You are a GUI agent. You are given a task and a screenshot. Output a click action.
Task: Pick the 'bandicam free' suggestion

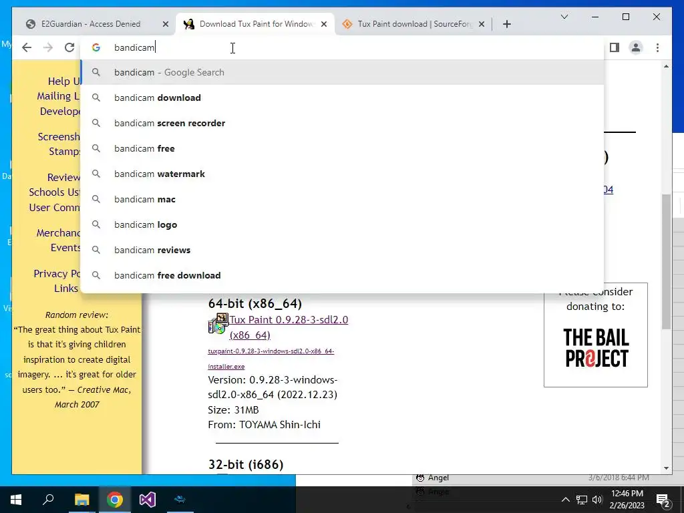(x=343, y=148)
